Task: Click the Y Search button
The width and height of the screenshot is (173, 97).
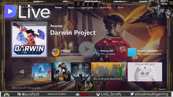Action: (x=160, y=89)
